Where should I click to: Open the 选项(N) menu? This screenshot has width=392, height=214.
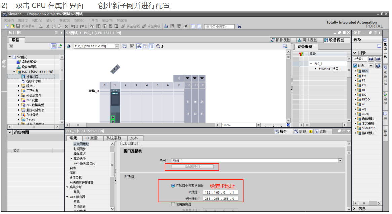[79, 20]
